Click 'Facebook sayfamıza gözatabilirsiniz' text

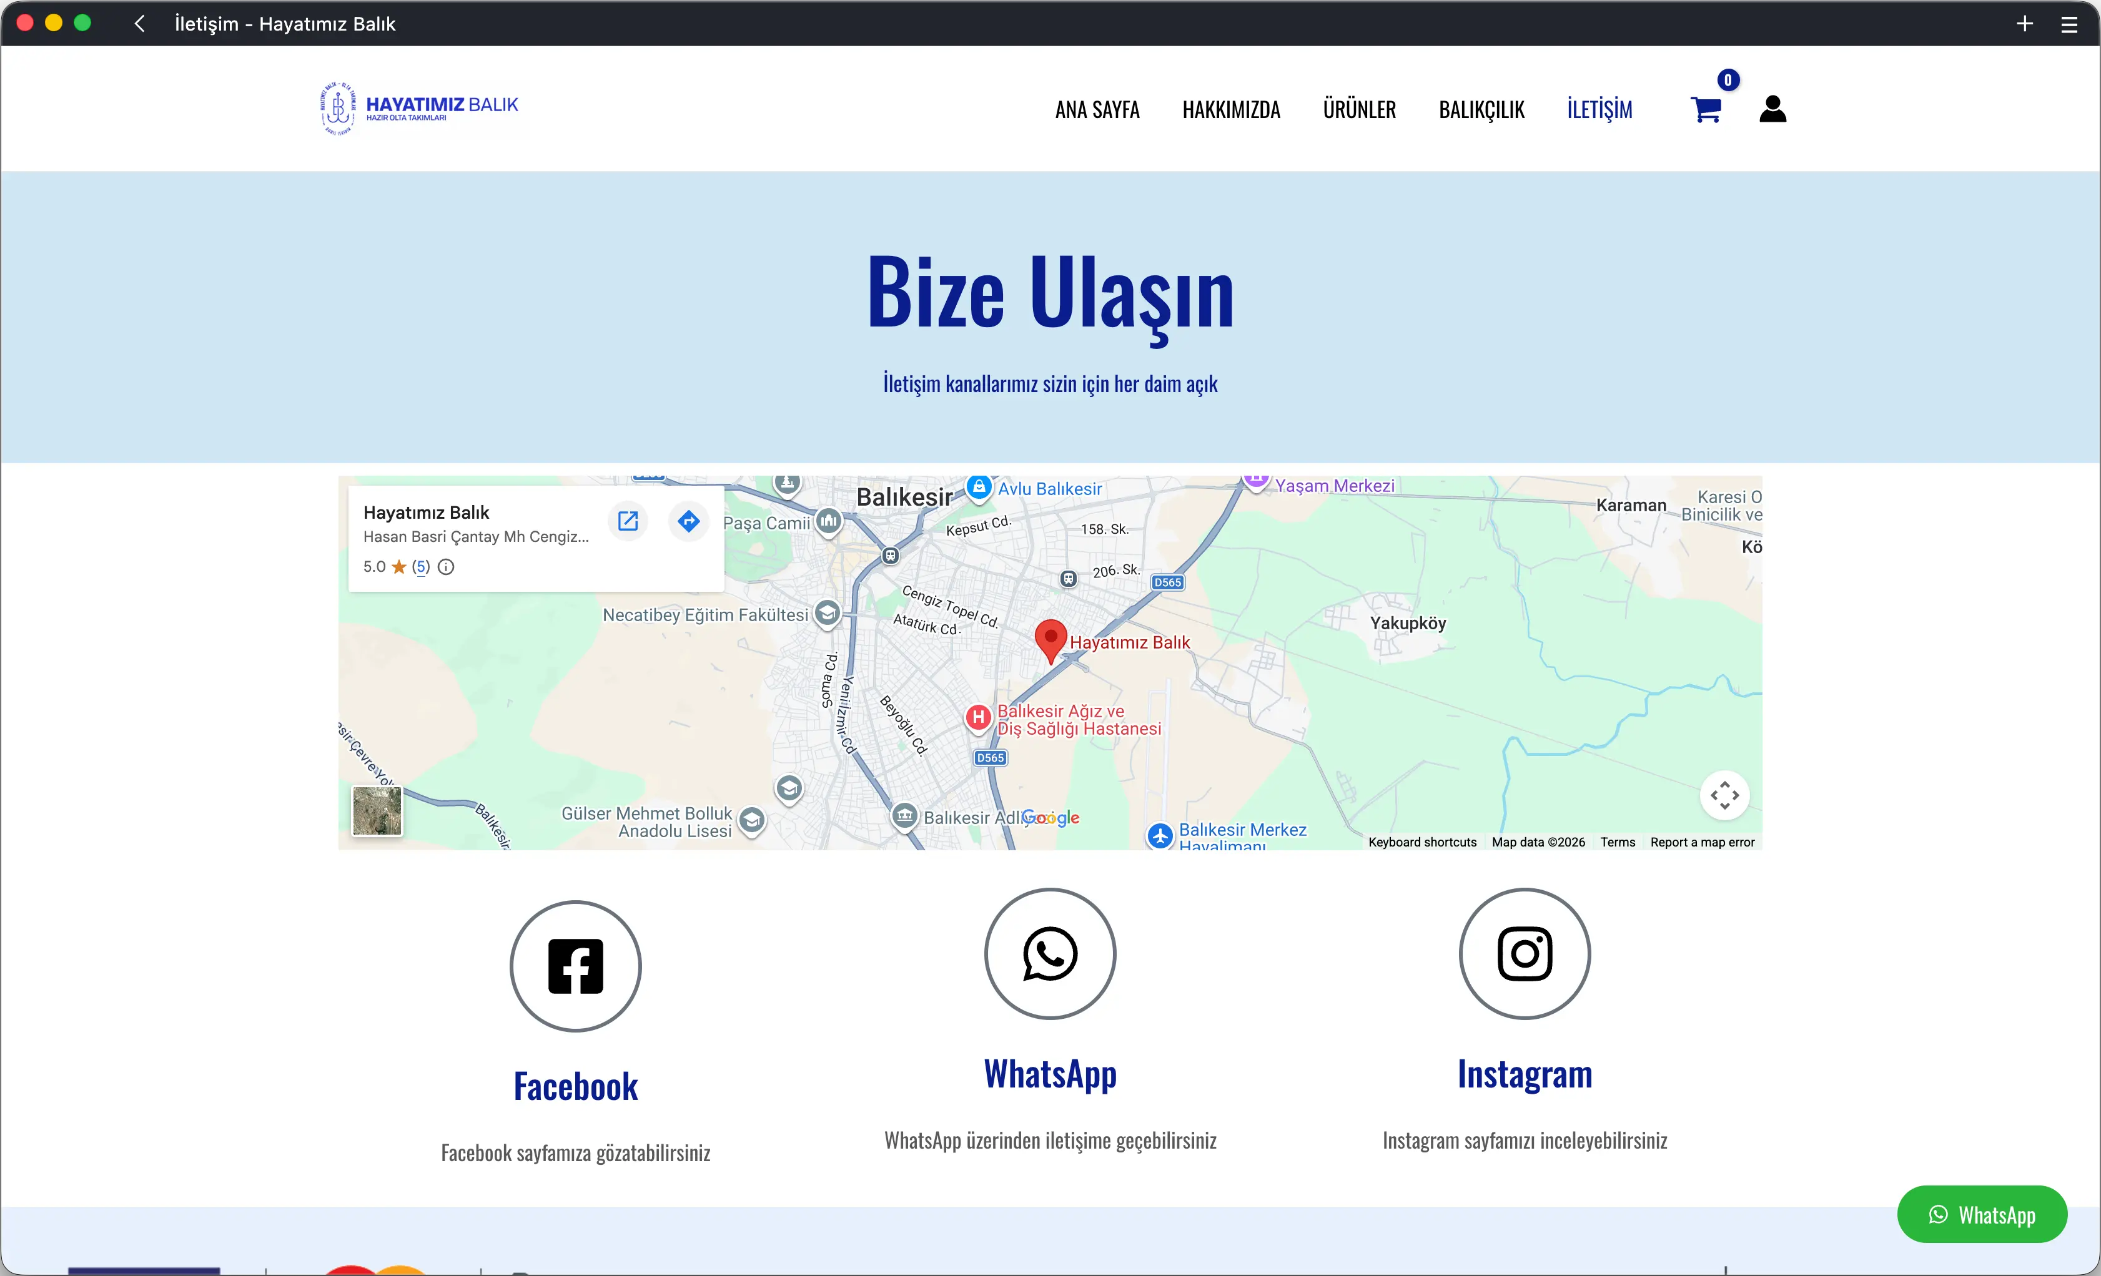[x=576, y=1153]
